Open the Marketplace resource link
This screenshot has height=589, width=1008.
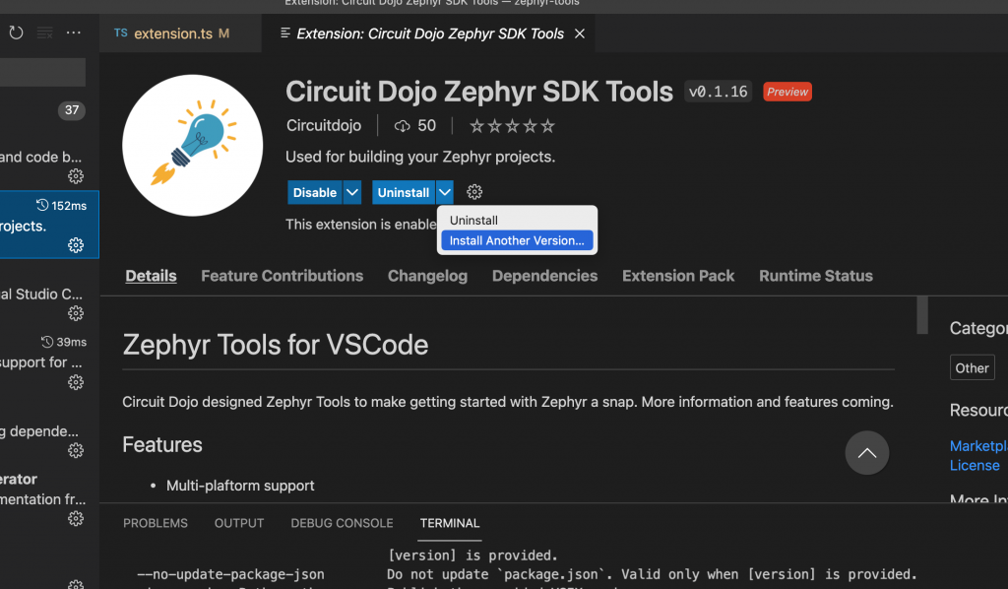978,445
